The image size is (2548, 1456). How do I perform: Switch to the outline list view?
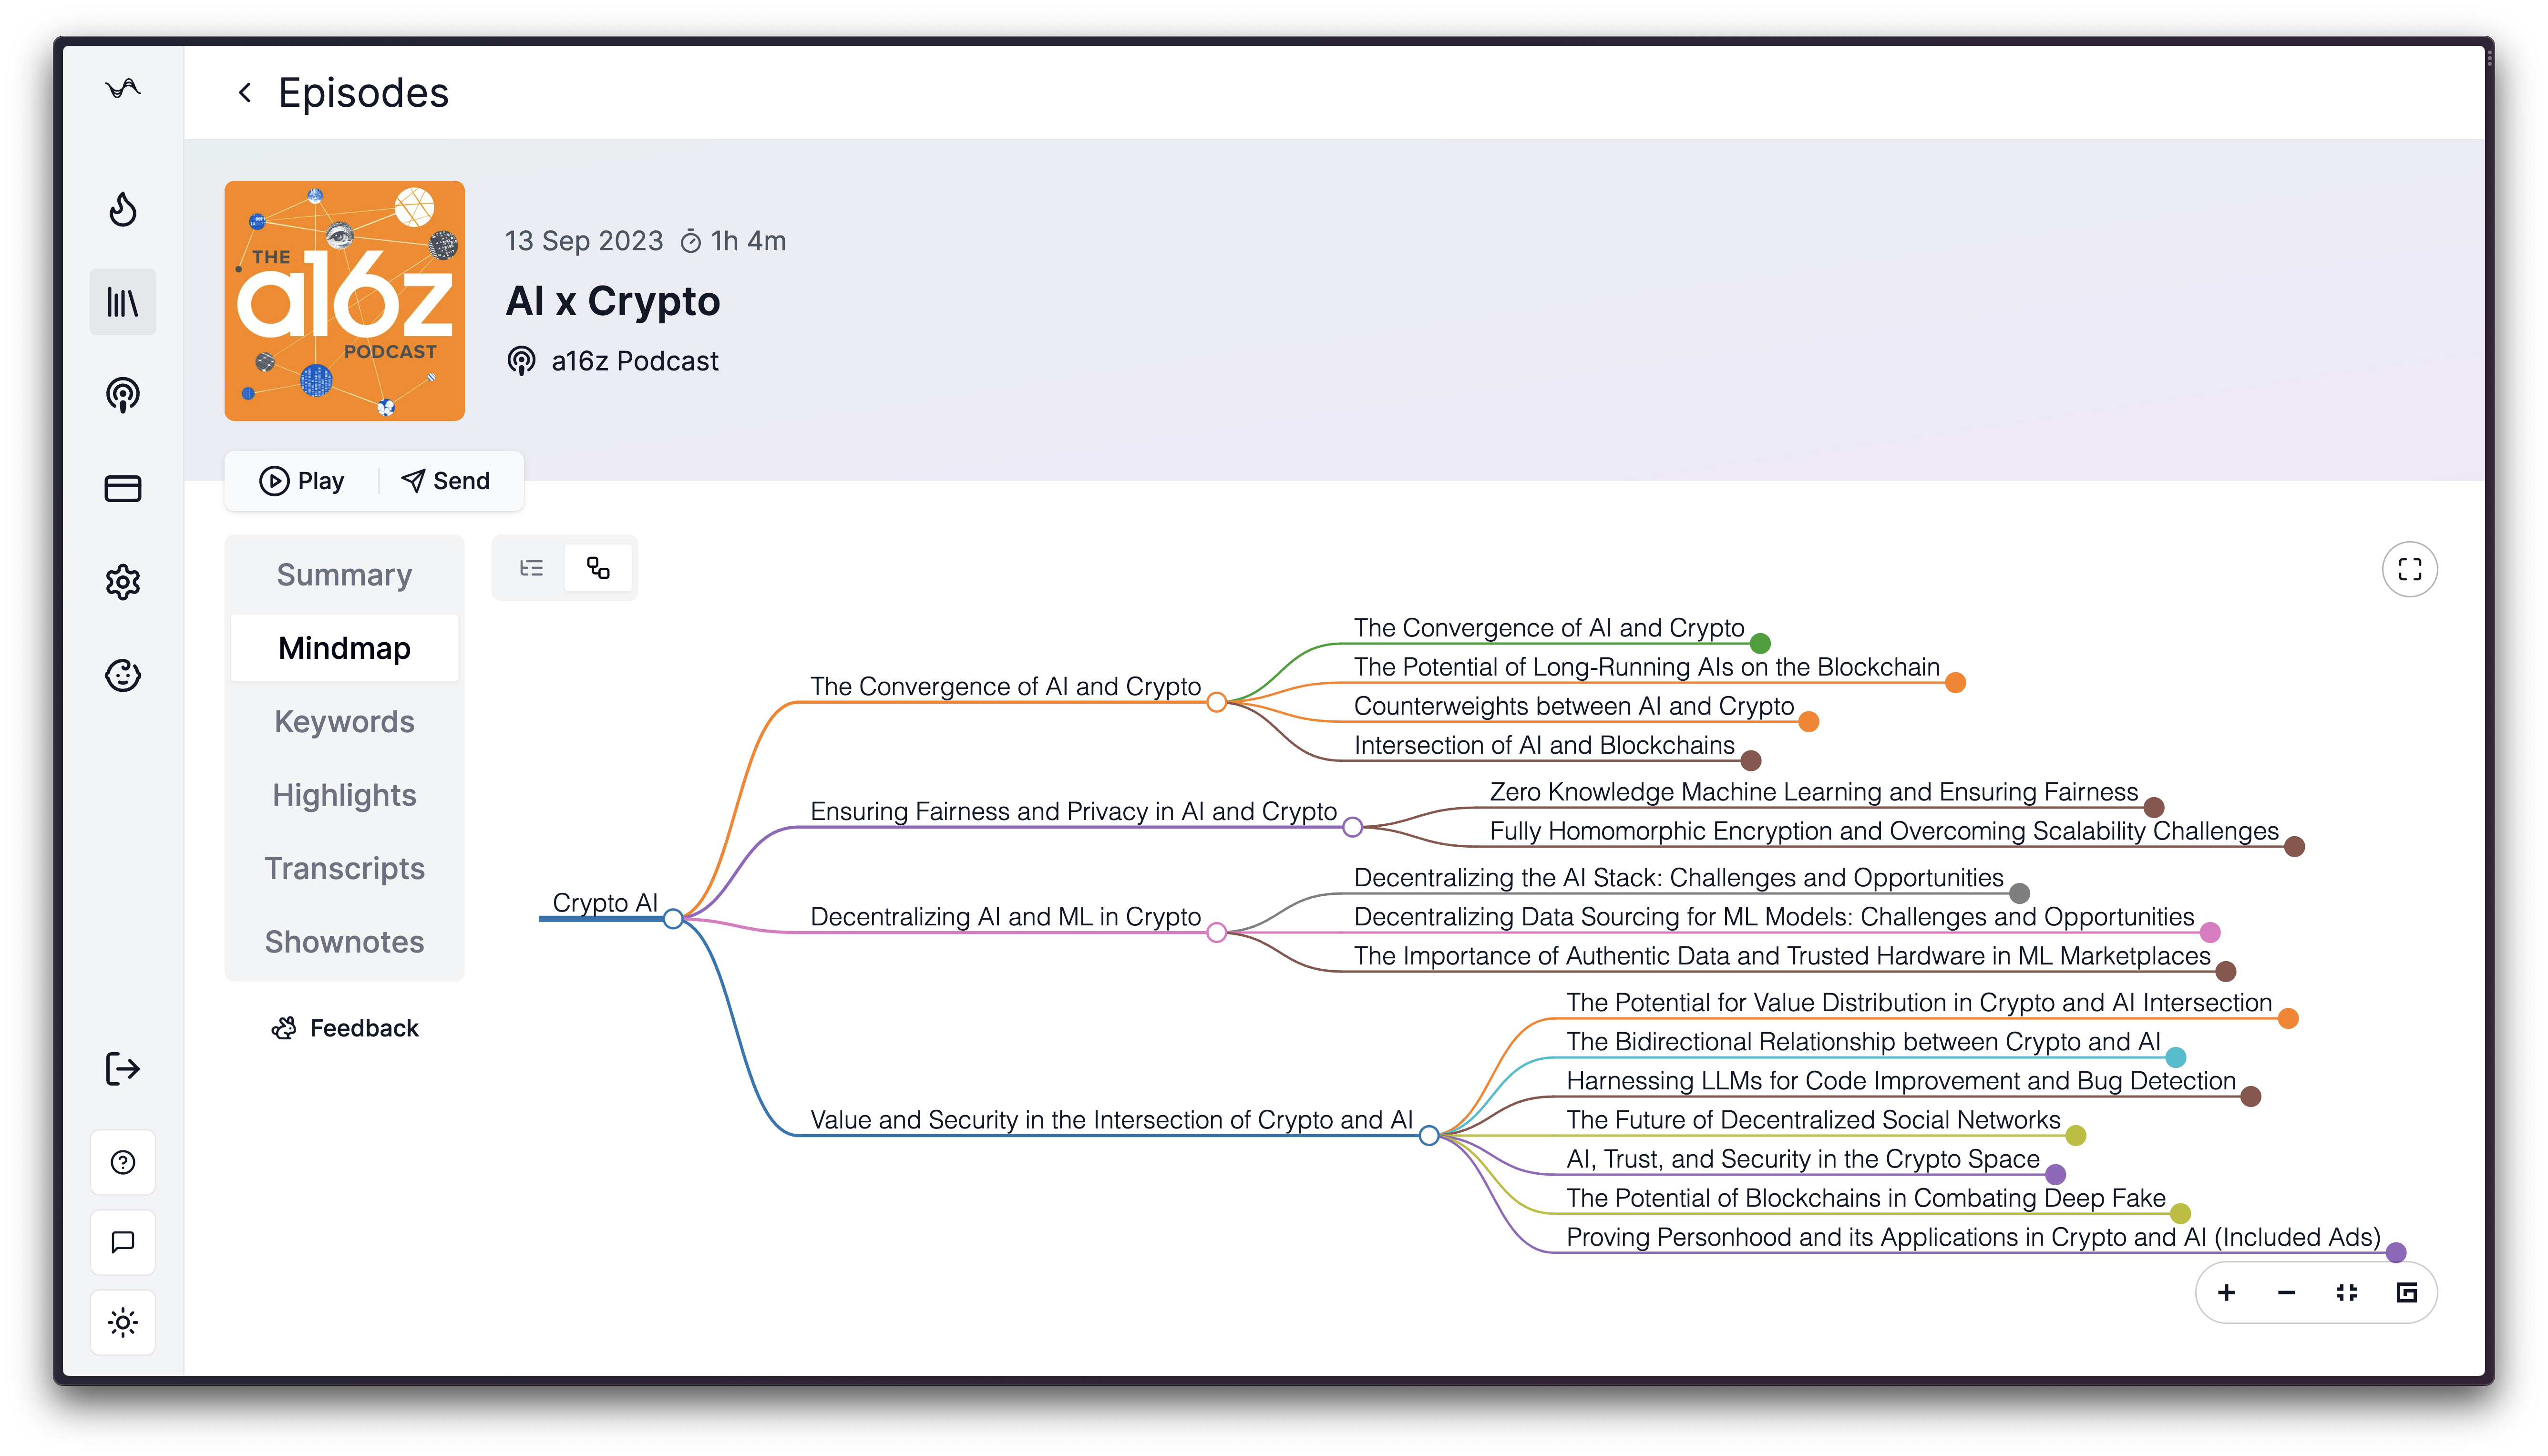click(531, 569)
